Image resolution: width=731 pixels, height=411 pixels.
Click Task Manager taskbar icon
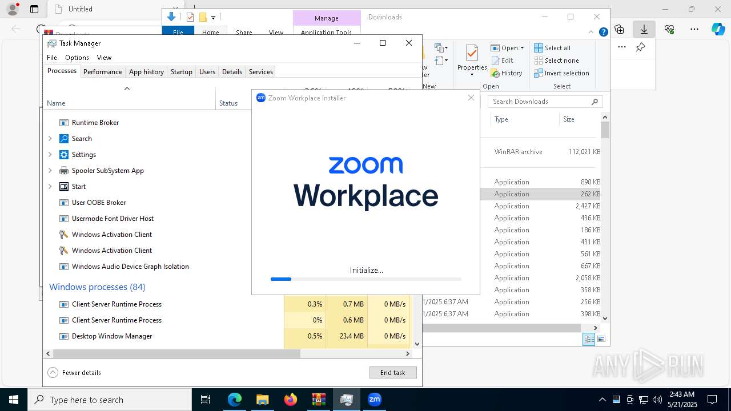coord(346,400)
